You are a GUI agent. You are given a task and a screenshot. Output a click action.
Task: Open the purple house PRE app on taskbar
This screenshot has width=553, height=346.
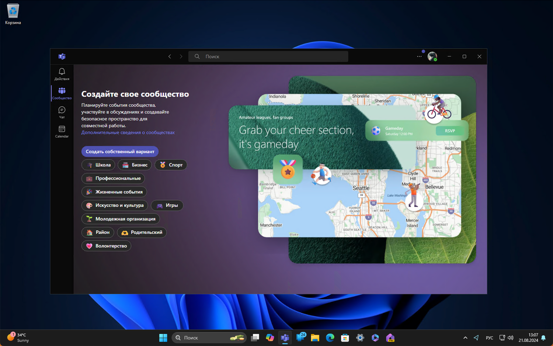click(390, 338)
